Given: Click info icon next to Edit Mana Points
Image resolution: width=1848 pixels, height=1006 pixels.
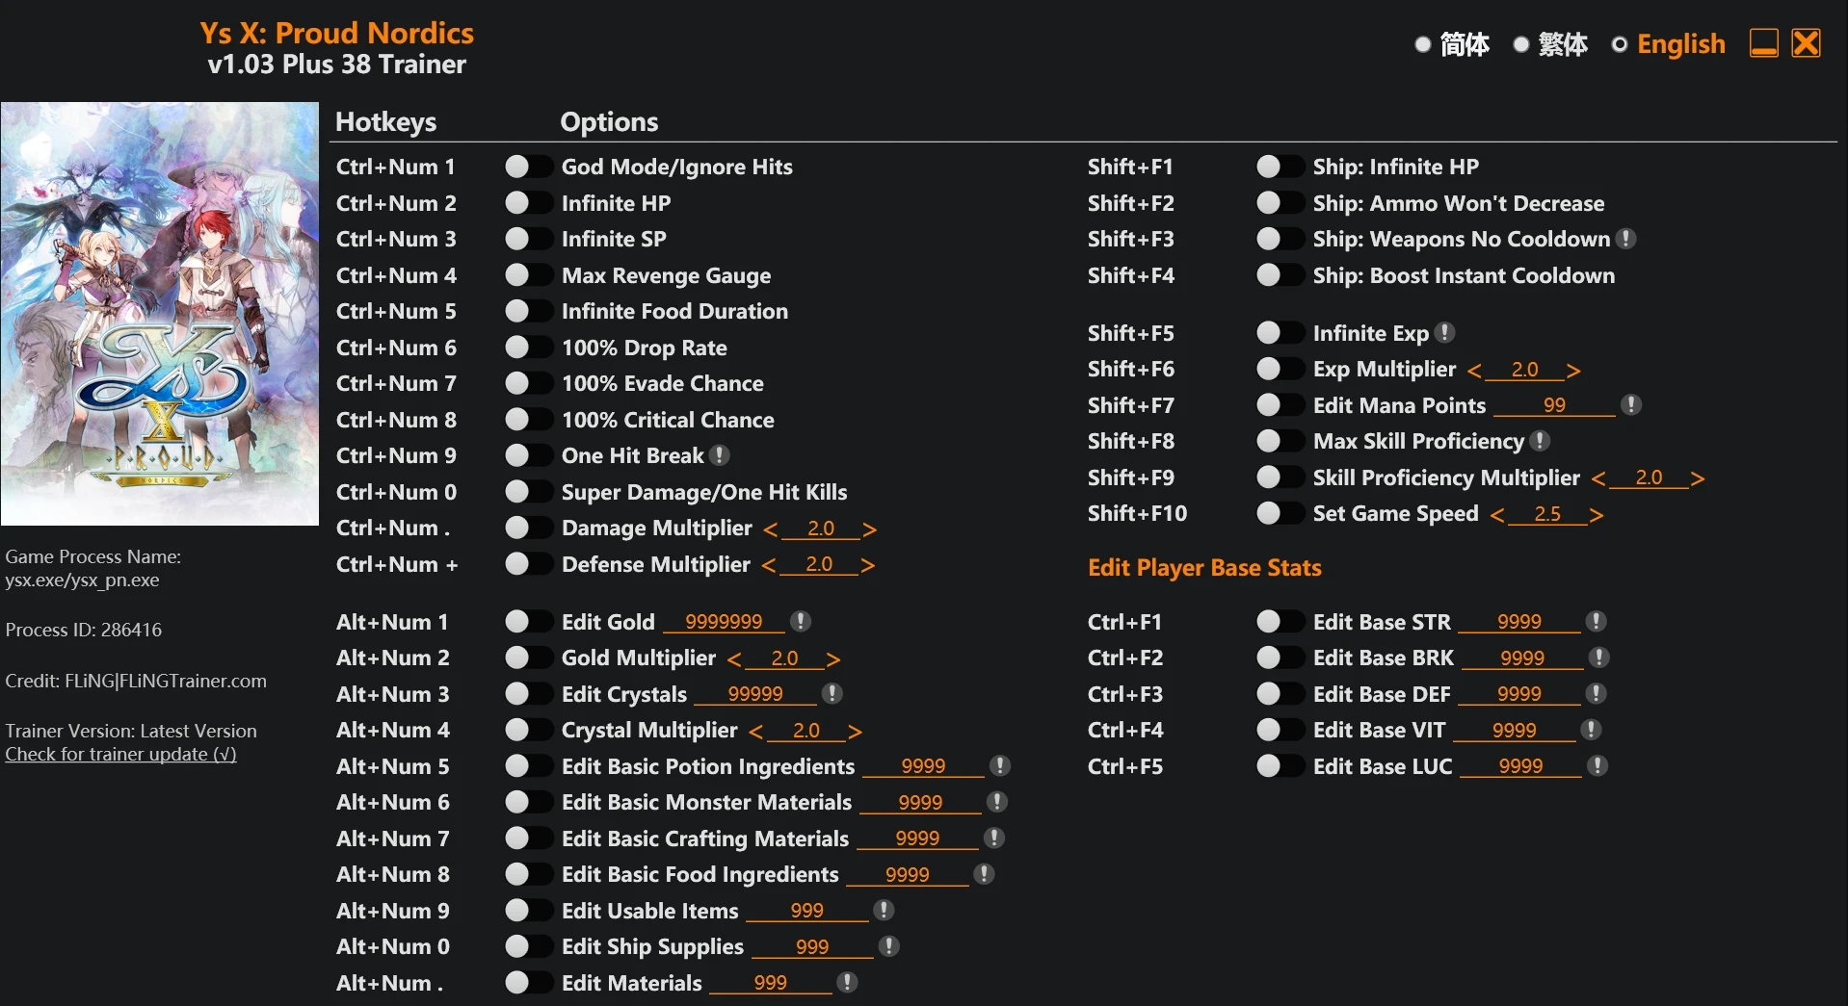Looking at the screenshot, I should click(1631, 405).
